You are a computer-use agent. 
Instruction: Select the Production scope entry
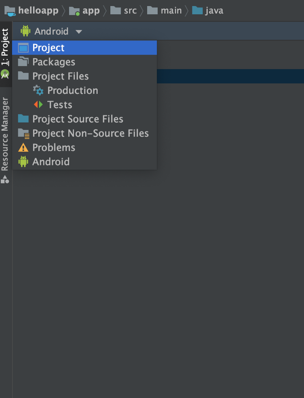(85, 90)
